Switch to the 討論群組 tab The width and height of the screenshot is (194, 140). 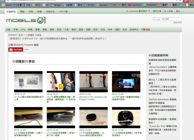click(x=11, y=11)
